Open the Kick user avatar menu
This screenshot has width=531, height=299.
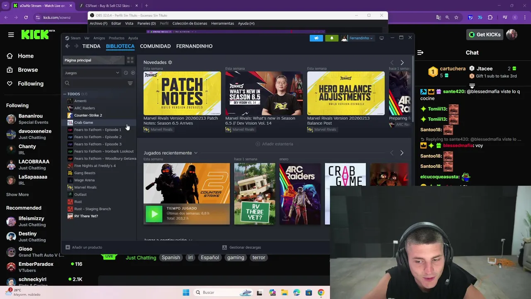tap(512, 34)
